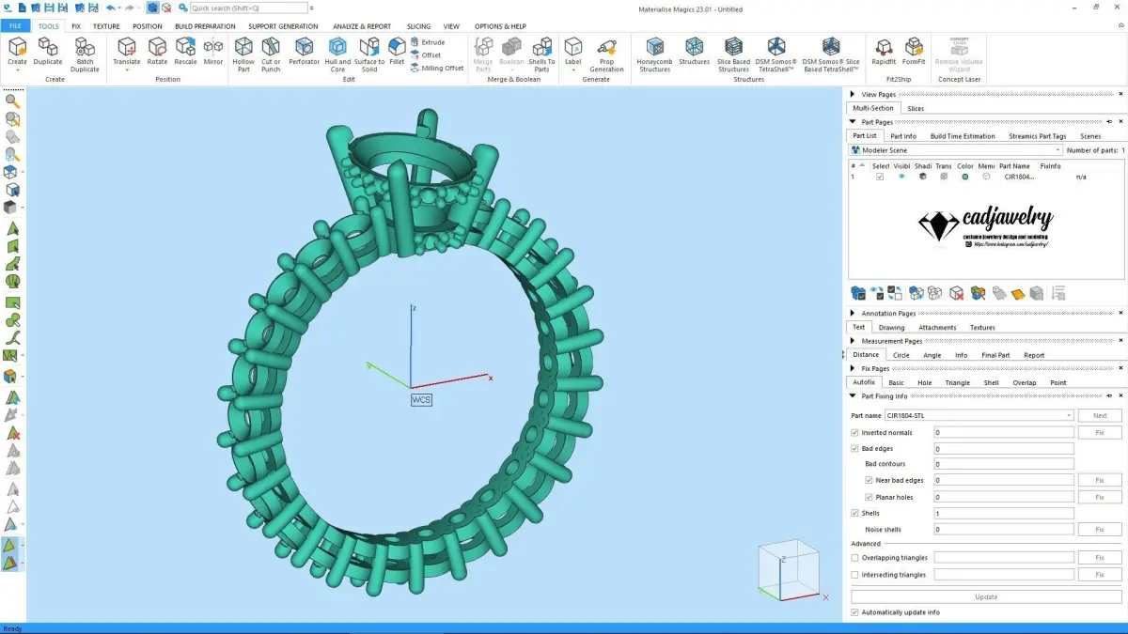Click color swatch of part 1
This screenshot has height=634, width=1128.
(965, 177)
